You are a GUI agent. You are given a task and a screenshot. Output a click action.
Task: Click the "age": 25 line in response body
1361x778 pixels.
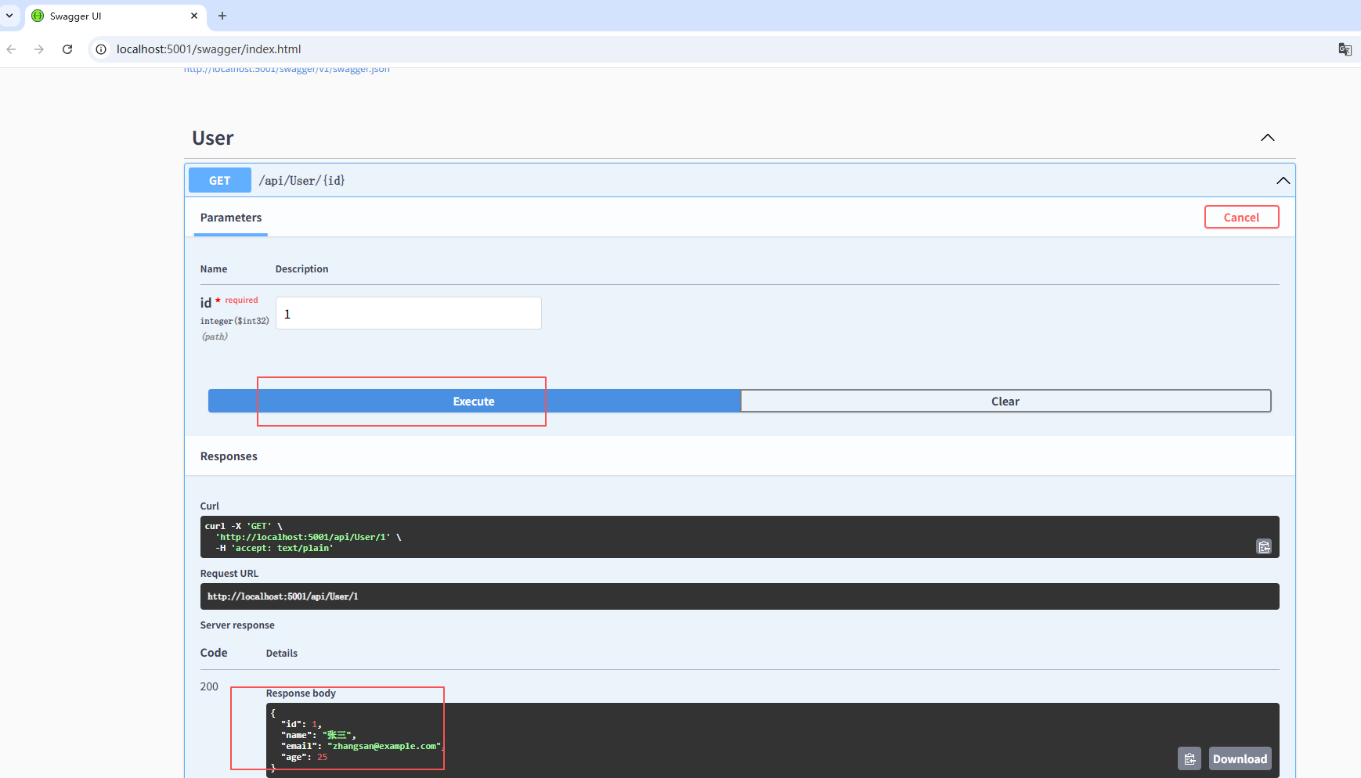pos(304,757)
